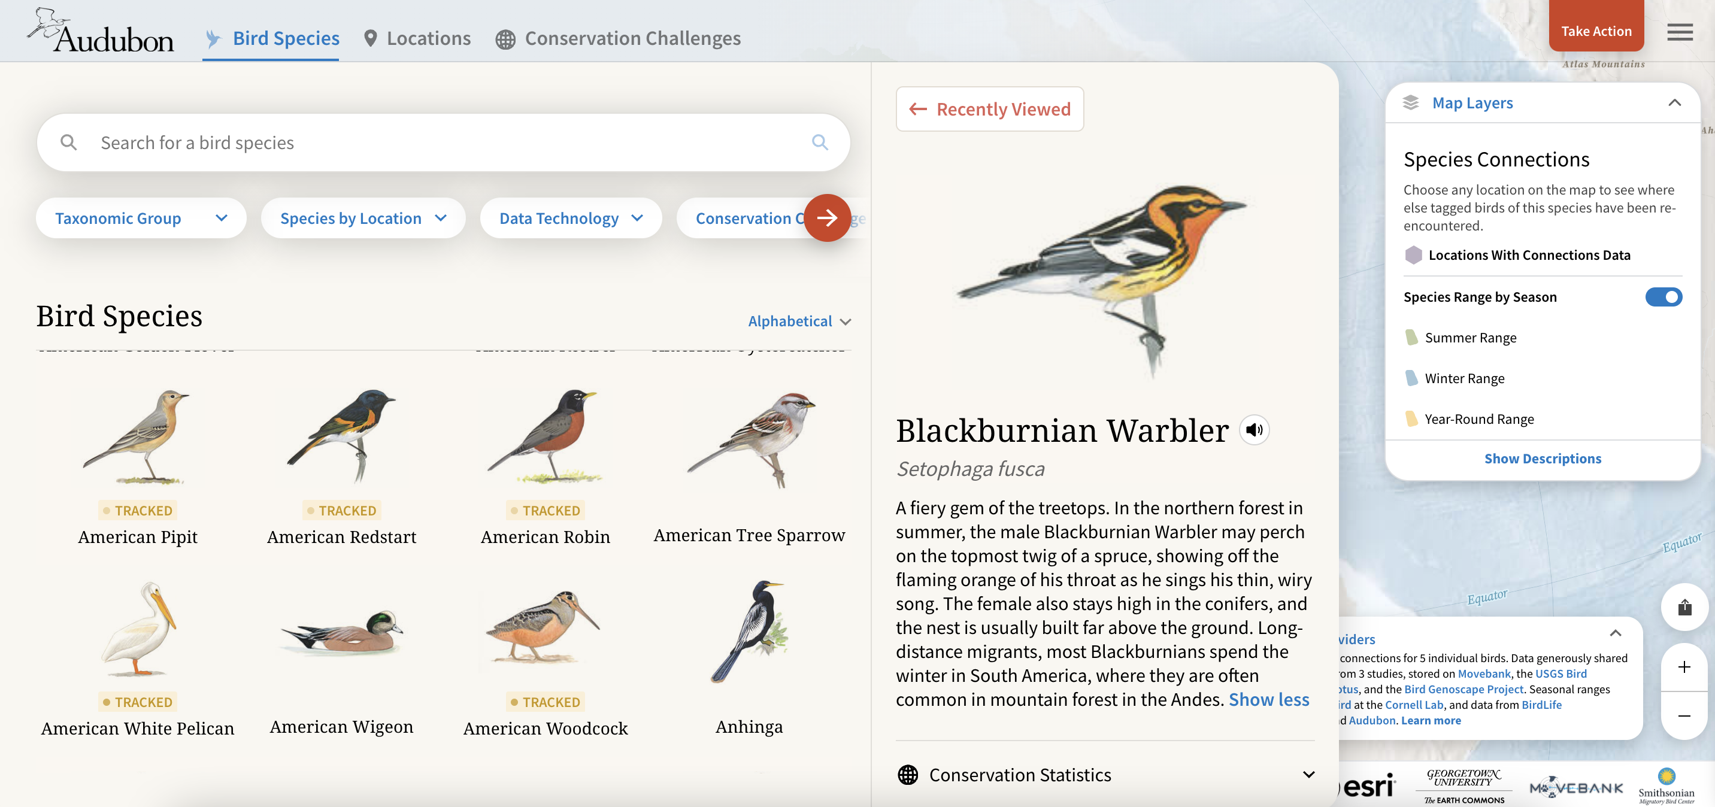Collapse the Map Layers panel
The image size is (1715, 807).
click(x=1674, y=102)
